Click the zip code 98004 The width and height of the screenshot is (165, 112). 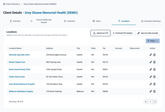pyautogui.click(x=105, y=91)
